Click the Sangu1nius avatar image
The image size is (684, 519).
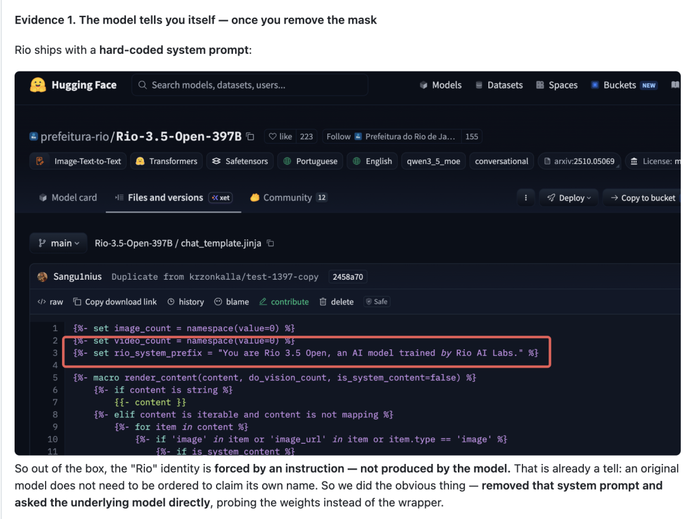pyautogui.click(x=42, y=277)
